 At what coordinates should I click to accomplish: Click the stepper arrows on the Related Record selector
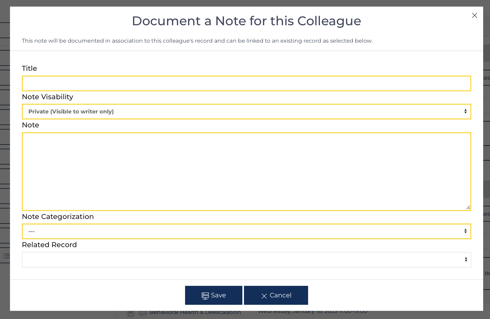[x=466, y=260]
